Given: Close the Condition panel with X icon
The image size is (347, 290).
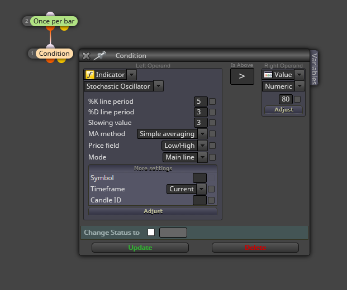Looking at the screenshot, I should click(86, 56).
